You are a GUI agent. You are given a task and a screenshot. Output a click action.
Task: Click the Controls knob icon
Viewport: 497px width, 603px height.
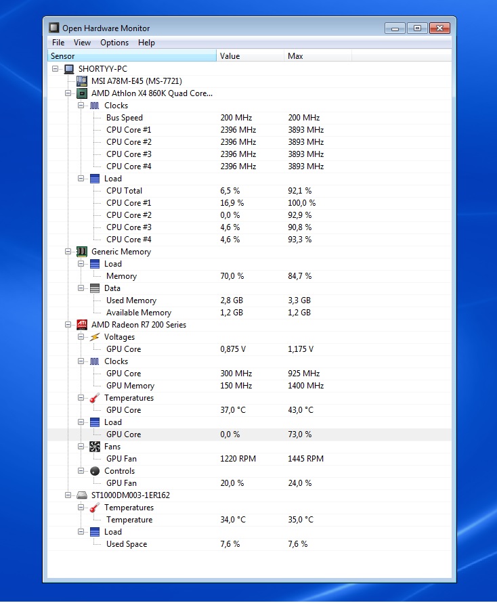(95, 471)
